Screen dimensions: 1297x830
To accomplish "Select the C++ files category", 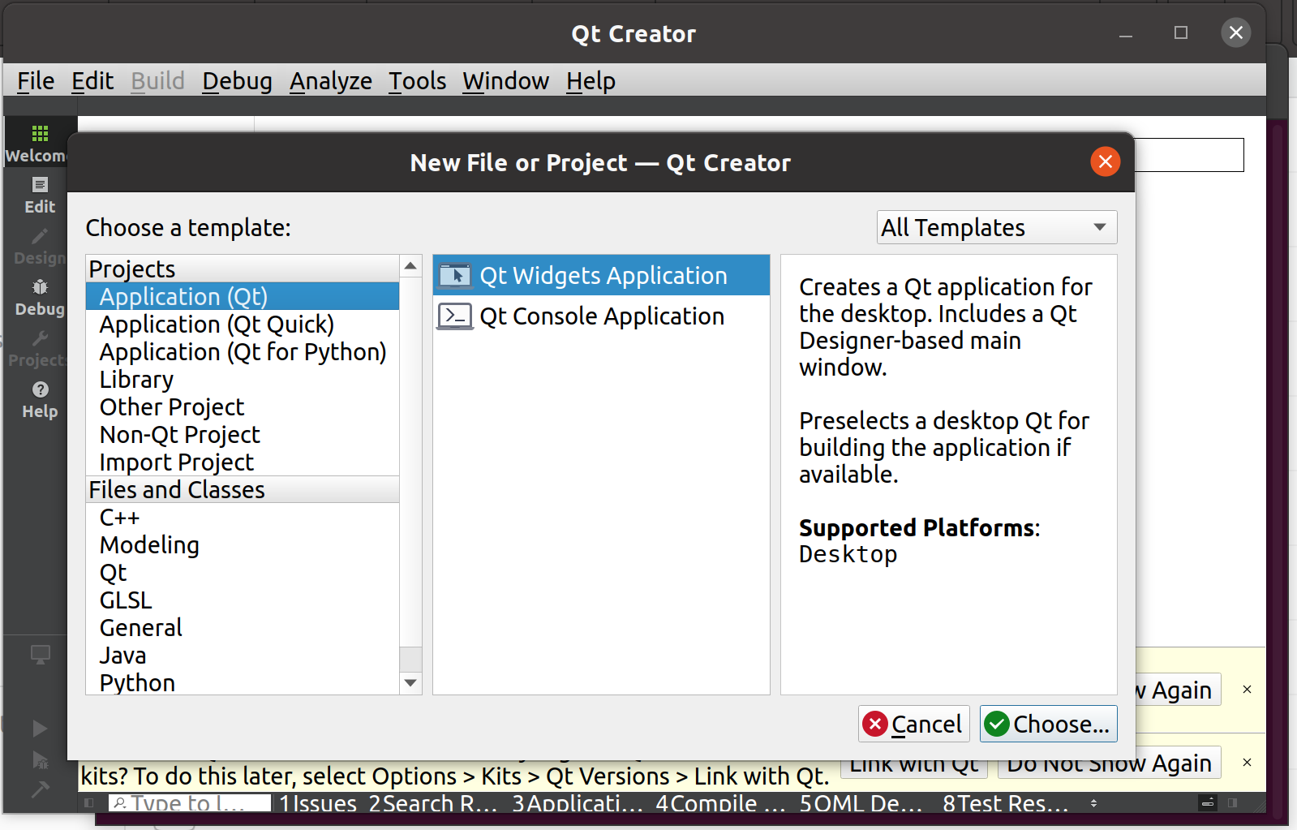I will [243, 517].
